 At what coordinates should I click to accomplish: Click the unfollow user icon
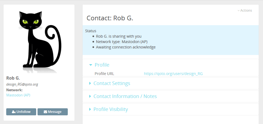point(14,112)
